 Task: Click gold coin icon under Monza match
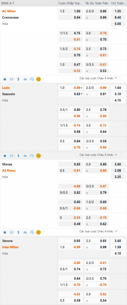pyautogui.click(x=39, y=232)
